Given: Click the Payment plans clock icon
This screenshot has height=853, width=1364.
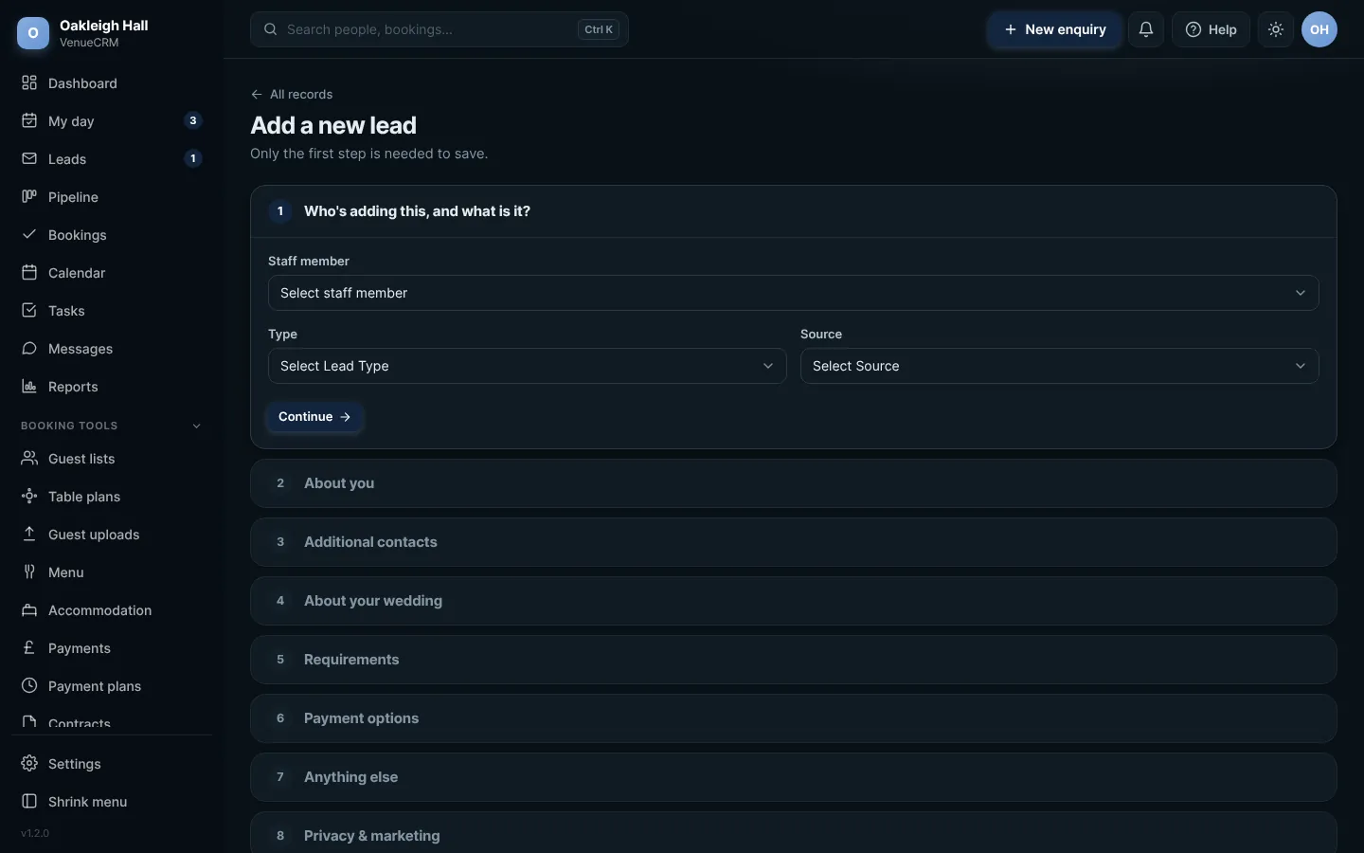Looking at the screenshot, I should point(29,686).
